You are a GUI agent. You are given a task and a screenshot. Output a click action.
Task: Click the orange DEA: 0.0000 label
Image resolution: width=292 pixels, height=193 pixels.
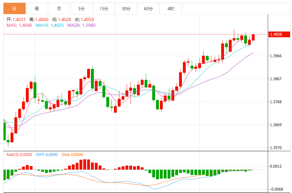tap(72, 155)
